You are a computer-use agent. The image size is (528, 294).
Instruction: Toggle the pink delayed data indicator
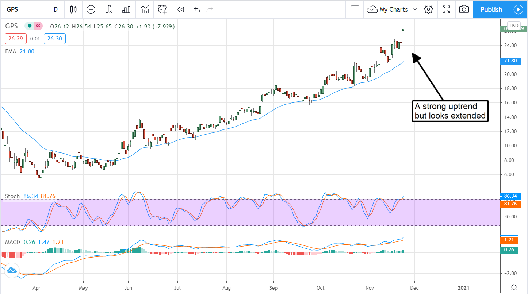coord(38,26)
